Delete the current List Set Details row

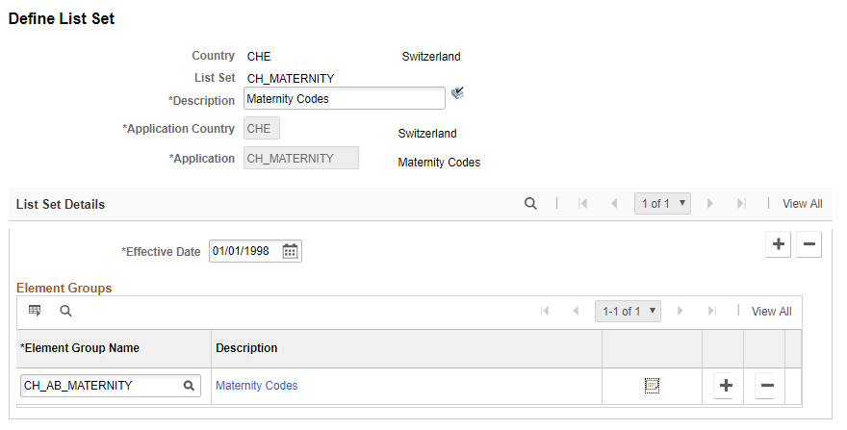pos(809,244)
